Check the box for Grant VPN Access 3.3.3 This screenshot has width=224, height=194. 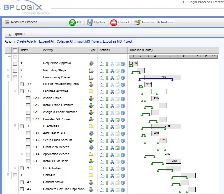point(28,147)
